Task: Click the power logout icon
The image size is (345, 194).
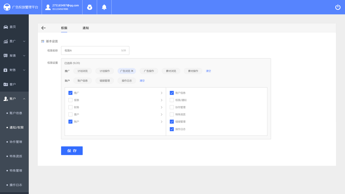Action: pos(338,7)
